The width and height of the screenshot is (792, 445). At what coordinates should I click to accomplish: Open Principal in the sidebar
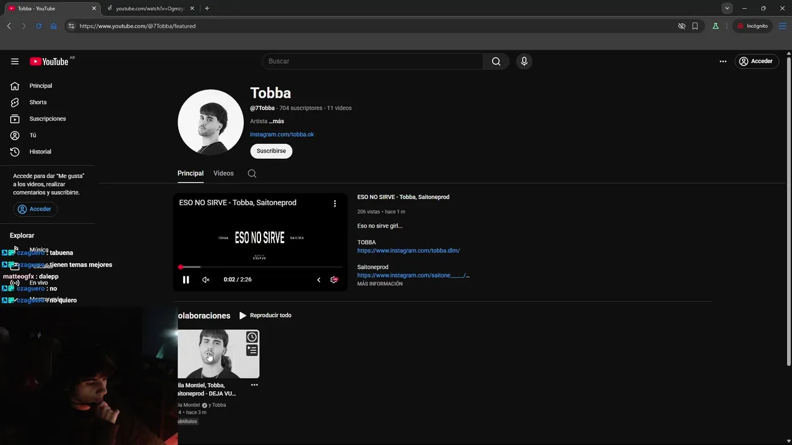(x=41, y=86)
